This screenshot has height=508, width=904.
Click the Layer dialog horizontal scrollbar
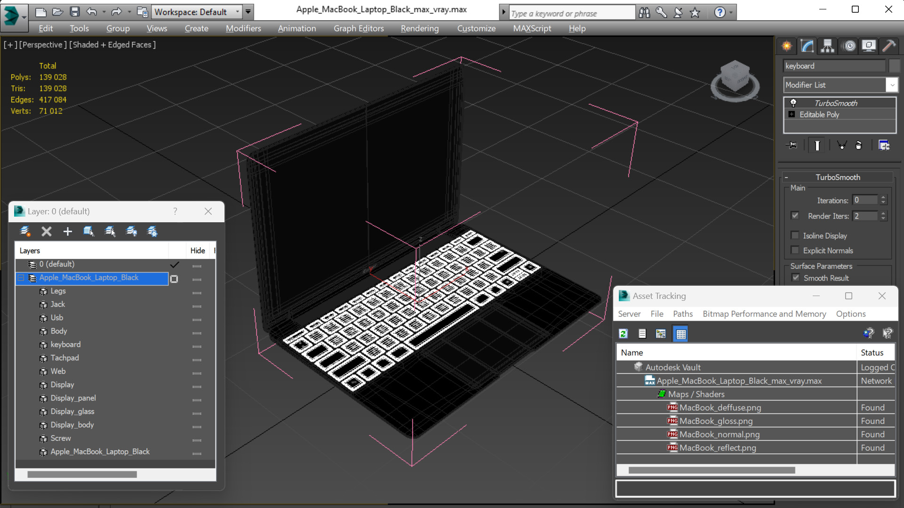pos(82,475)
